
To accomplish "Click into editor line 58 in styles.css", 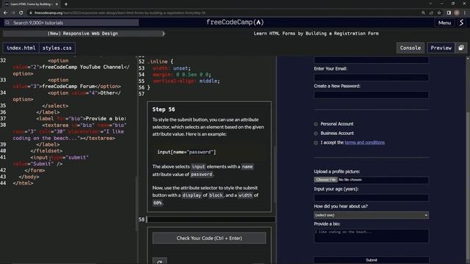I will tap(211, 219).
